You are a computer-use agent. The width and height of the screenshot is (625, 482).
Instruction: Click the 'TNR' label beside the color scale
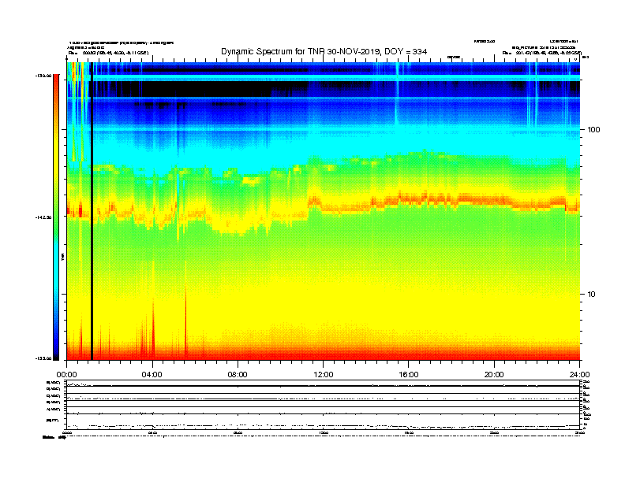pyautogui.click(x=62, y=258)
